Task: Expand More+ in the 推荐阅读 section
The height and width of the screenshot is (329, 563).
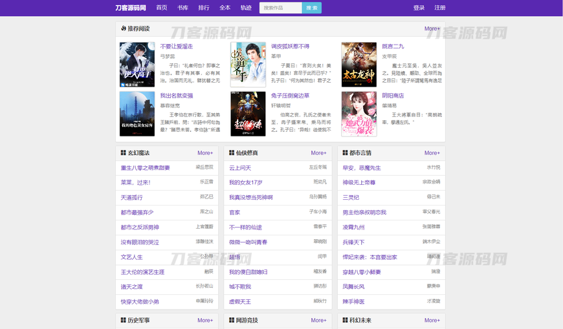Action: 432,28
